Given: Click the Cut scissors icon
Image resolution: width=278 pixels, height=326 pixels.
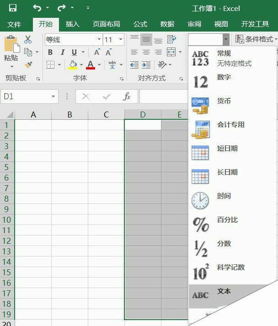Looking at the screenshot, I should point(28,40).
